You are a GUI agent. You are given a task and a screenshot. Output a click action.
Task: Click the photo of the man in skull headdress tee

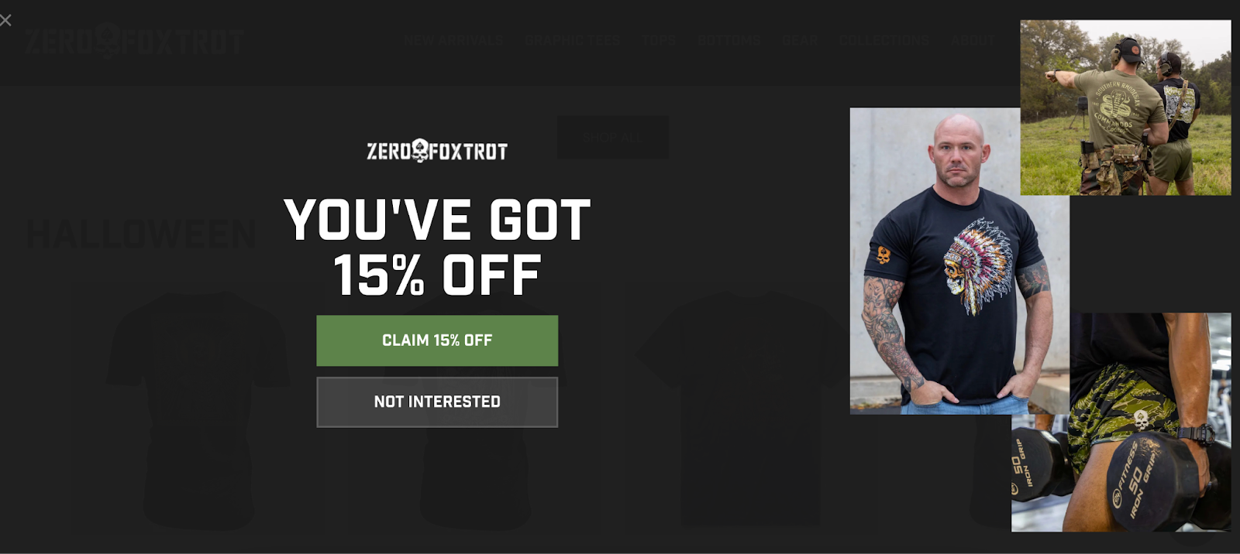tap(959, 261)
